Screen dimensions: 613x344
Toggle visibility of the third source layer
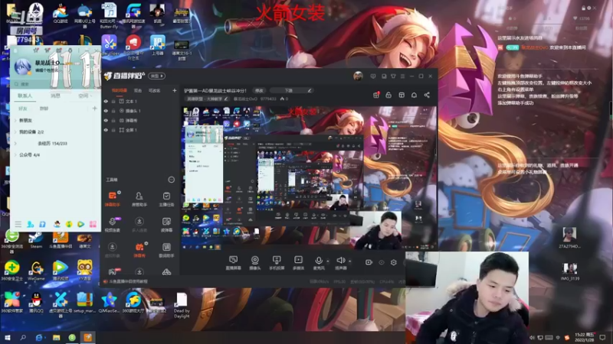(106, 121)
